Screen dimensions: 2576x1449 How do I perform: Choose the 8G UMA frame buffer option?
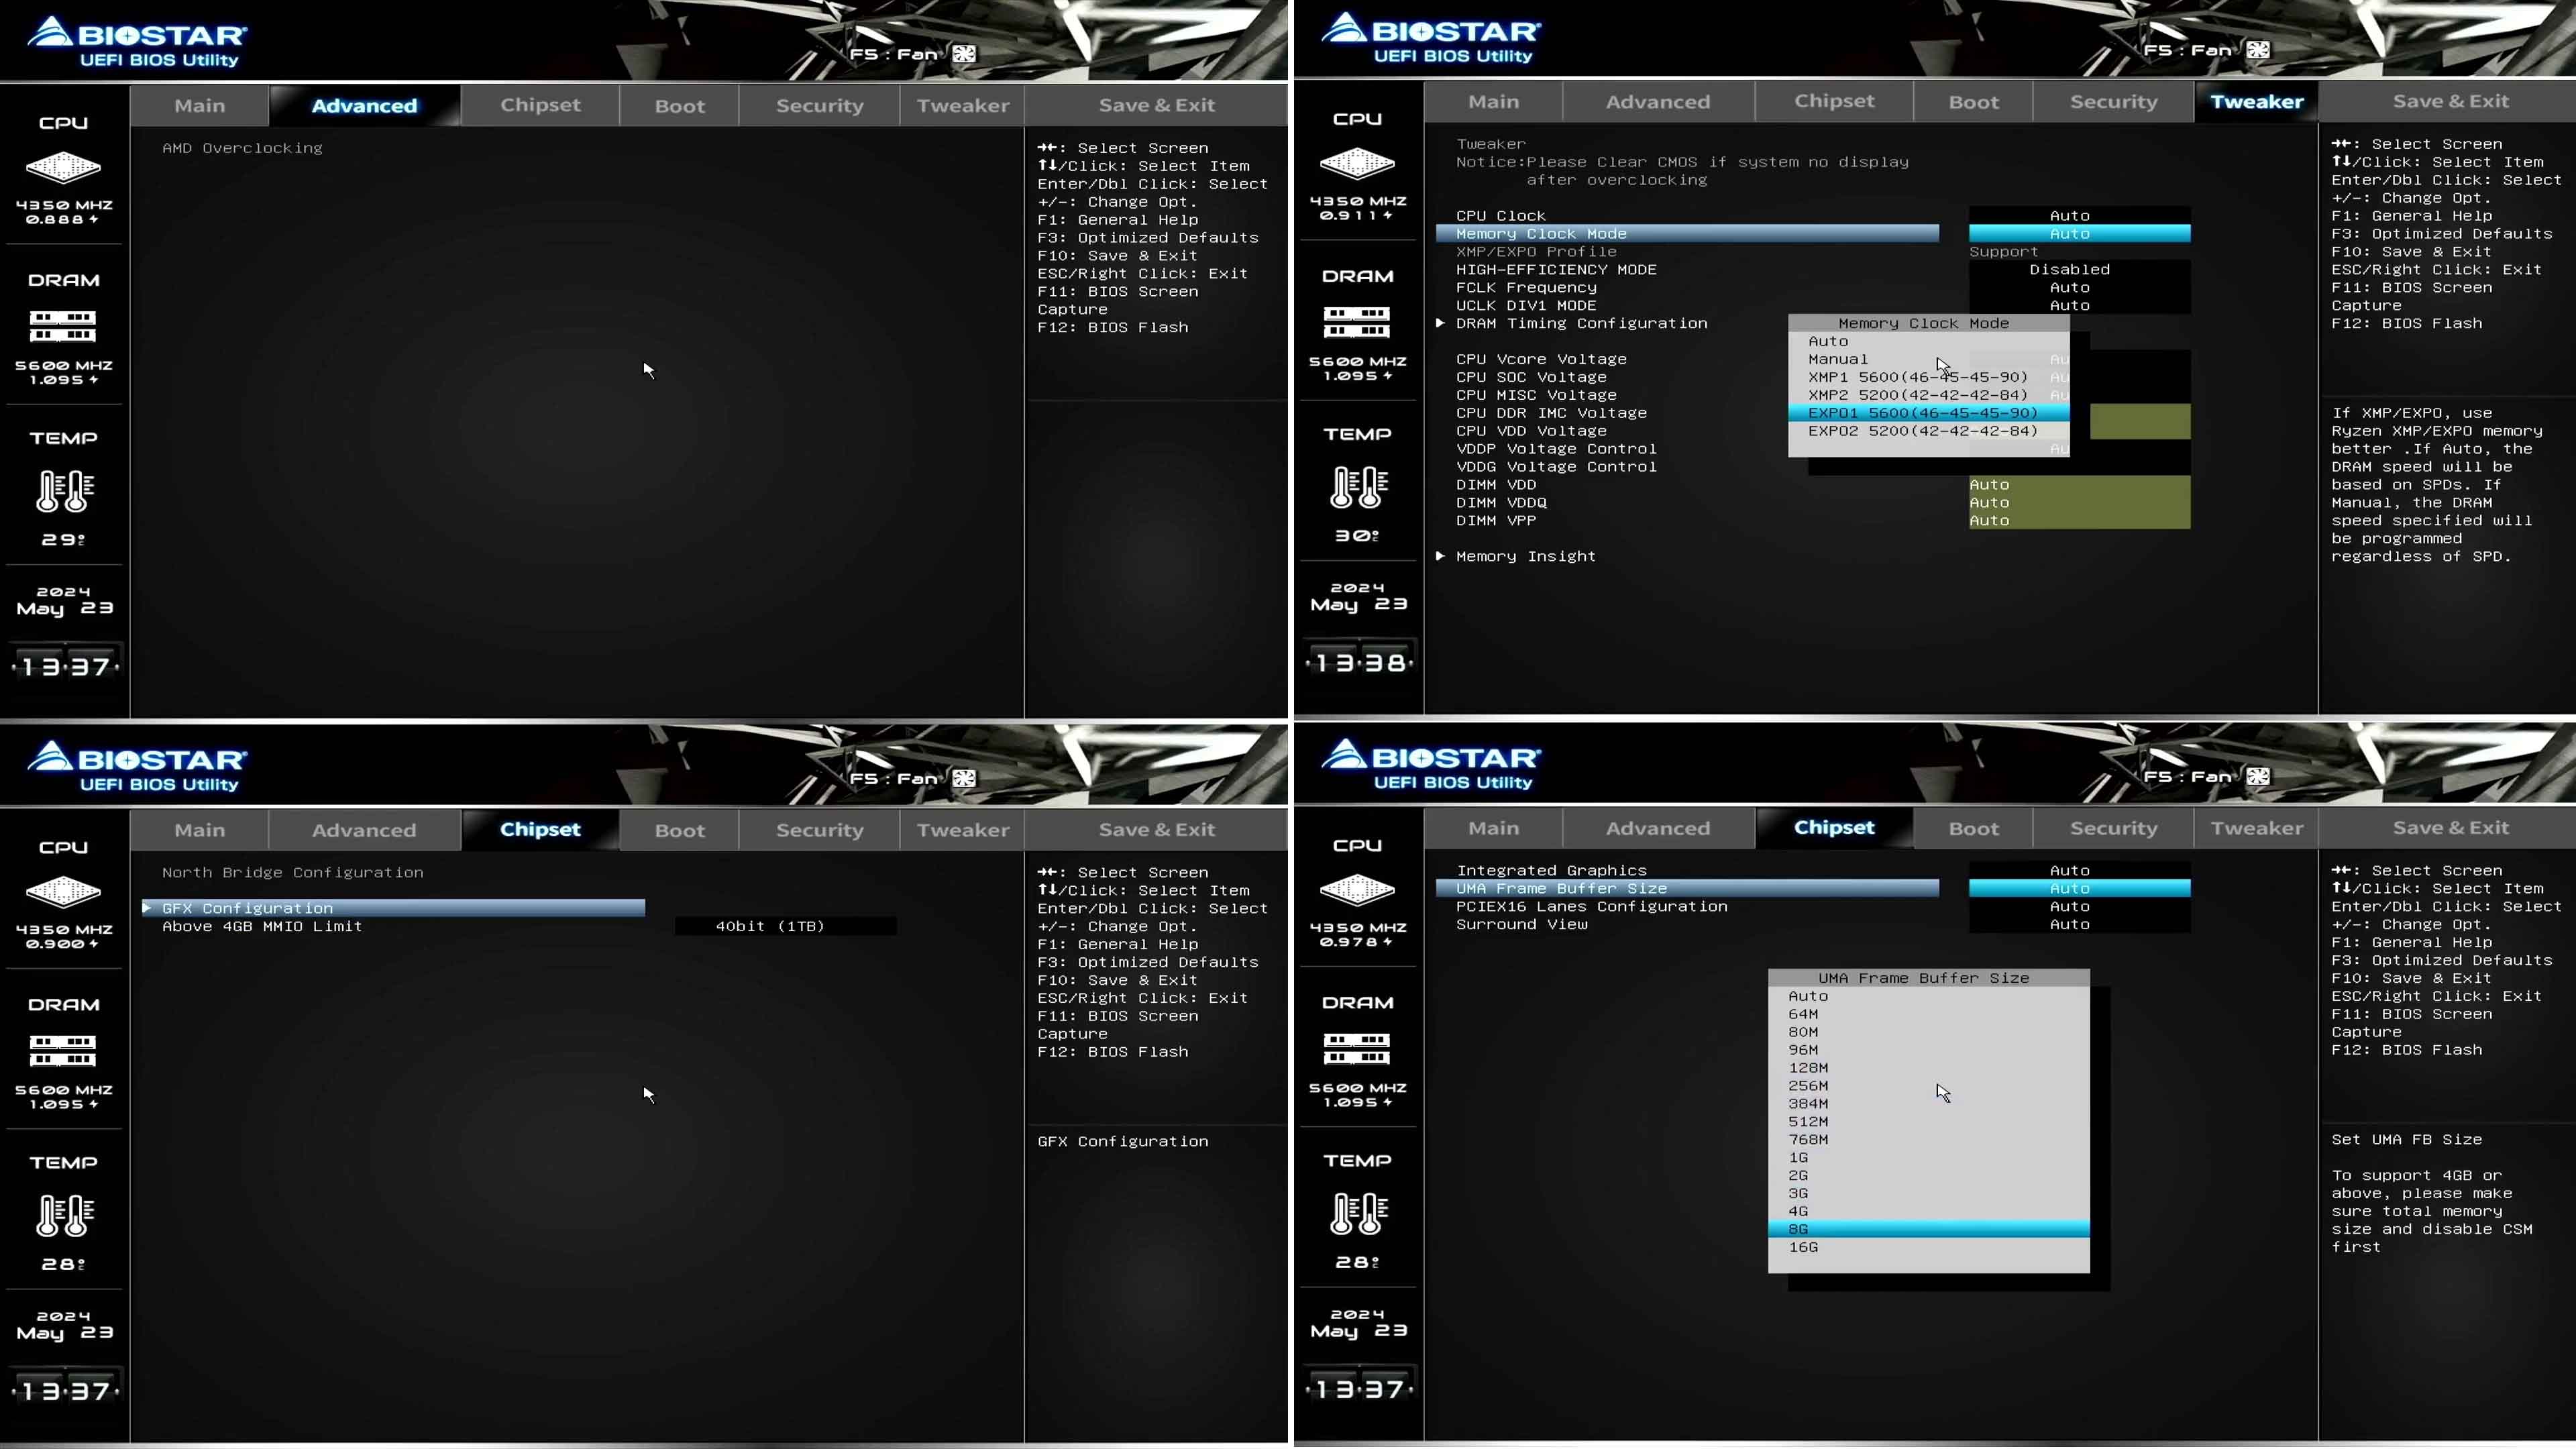pos(1798,1229)
